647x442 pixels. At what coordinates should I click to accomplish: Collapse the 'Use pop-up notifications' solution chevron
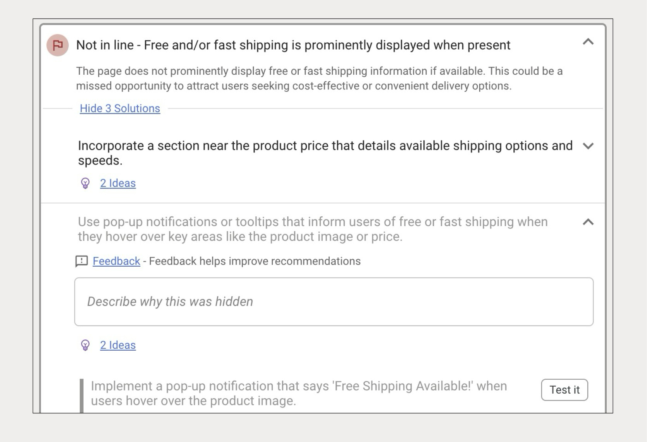(588, 222)
